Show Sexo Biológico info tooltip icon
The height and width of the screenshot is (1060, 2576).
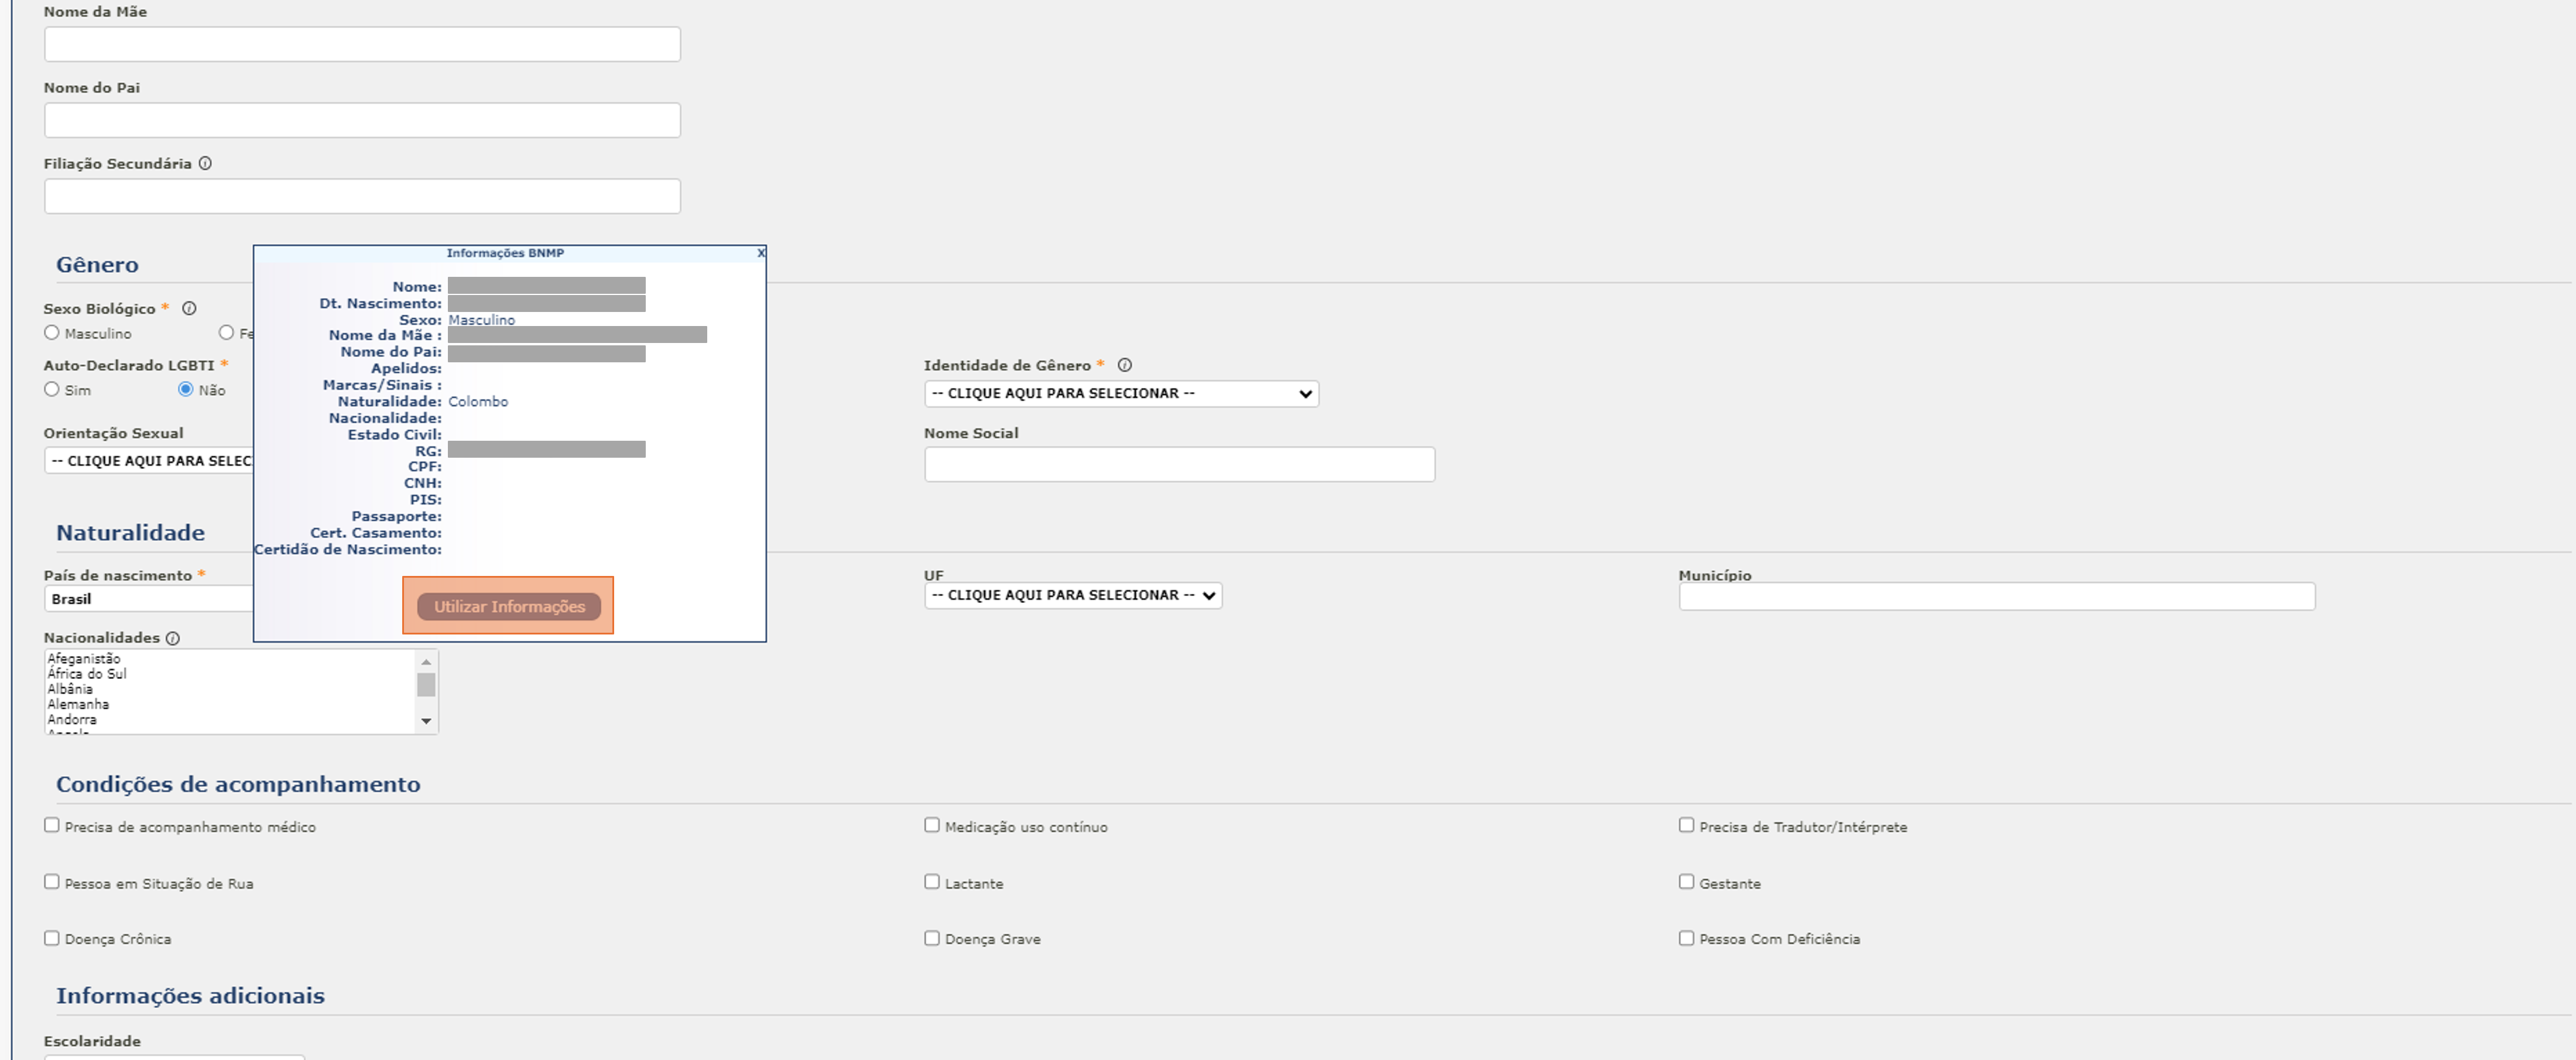coord(189,309)
